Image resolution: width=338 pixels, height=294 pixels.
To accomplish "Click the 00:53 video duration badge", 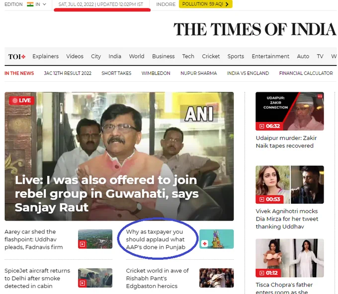I will point(270,199).
